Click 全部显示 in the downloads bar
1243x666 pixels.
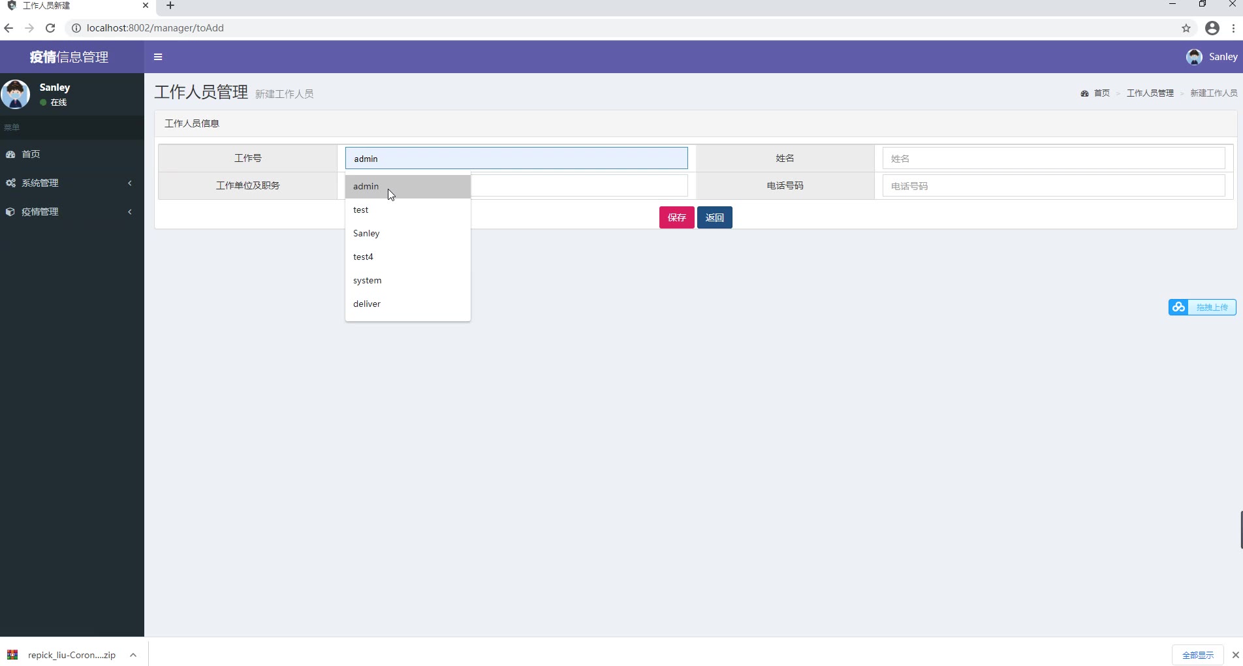(x=1198, y=655)
